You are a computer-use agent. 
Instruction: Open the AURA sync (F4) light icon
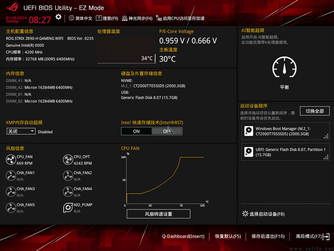tap(124, 18)
